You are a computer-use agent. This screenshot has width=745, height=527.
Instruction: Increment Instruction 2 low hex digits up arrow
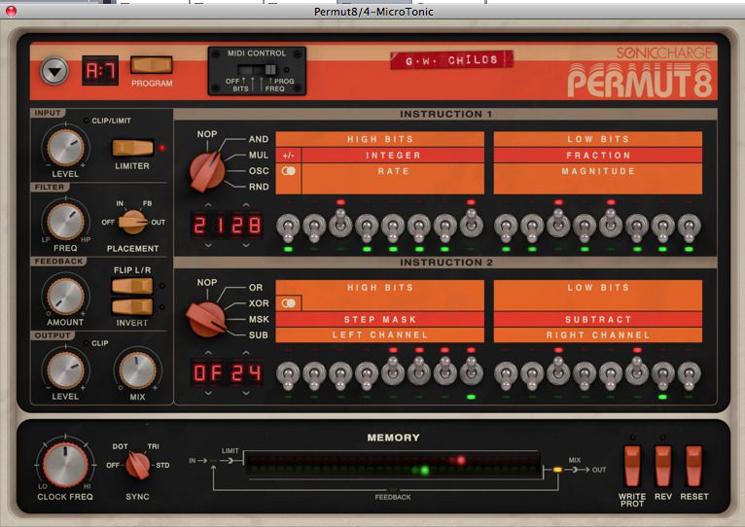point(246,353)
